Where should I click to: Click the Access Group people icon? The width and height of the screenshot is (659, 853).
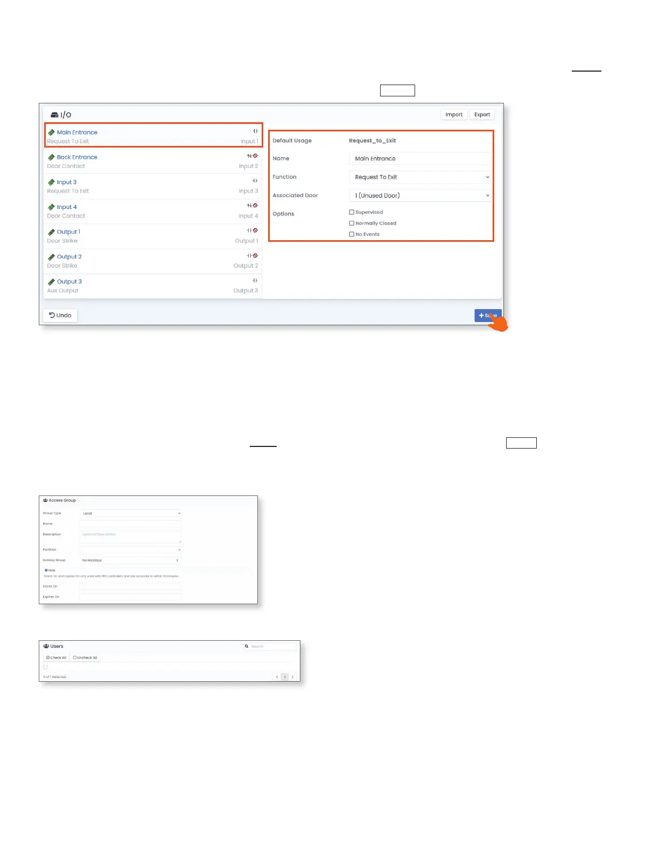pos(45,500)
